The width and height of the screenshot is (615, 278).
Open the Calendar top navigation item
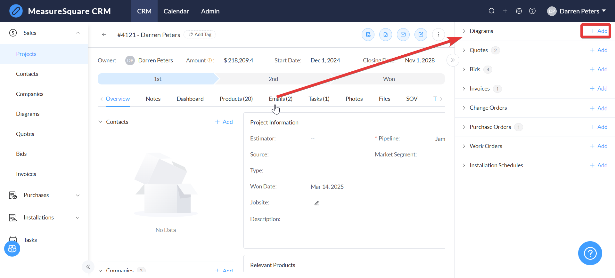[x=176, y=11]
